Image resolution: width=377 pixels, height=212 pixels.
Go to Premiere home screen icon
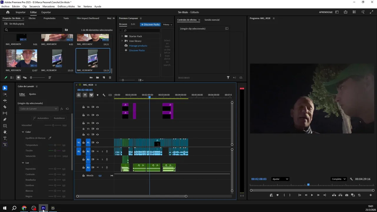pos(8,12)
